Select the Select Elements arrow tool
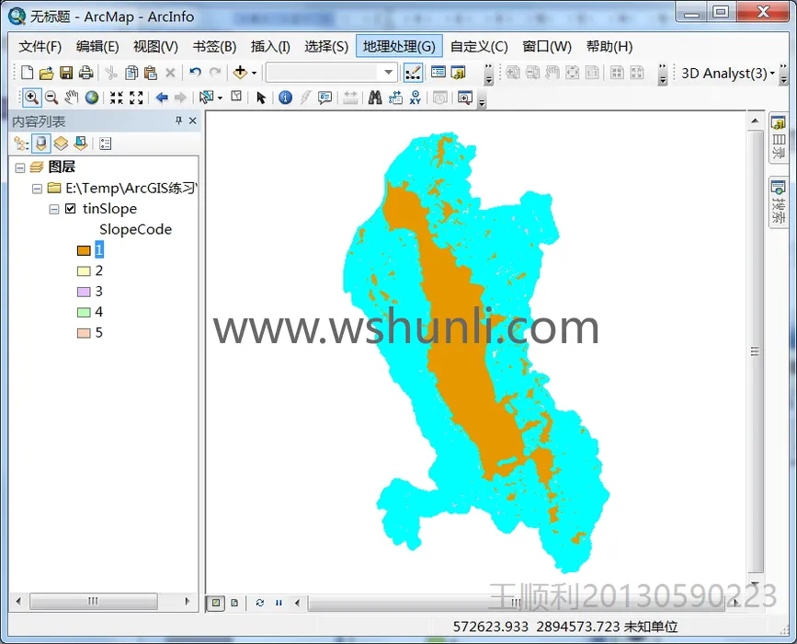The image size is (797, 644). (x=261, y=98)
